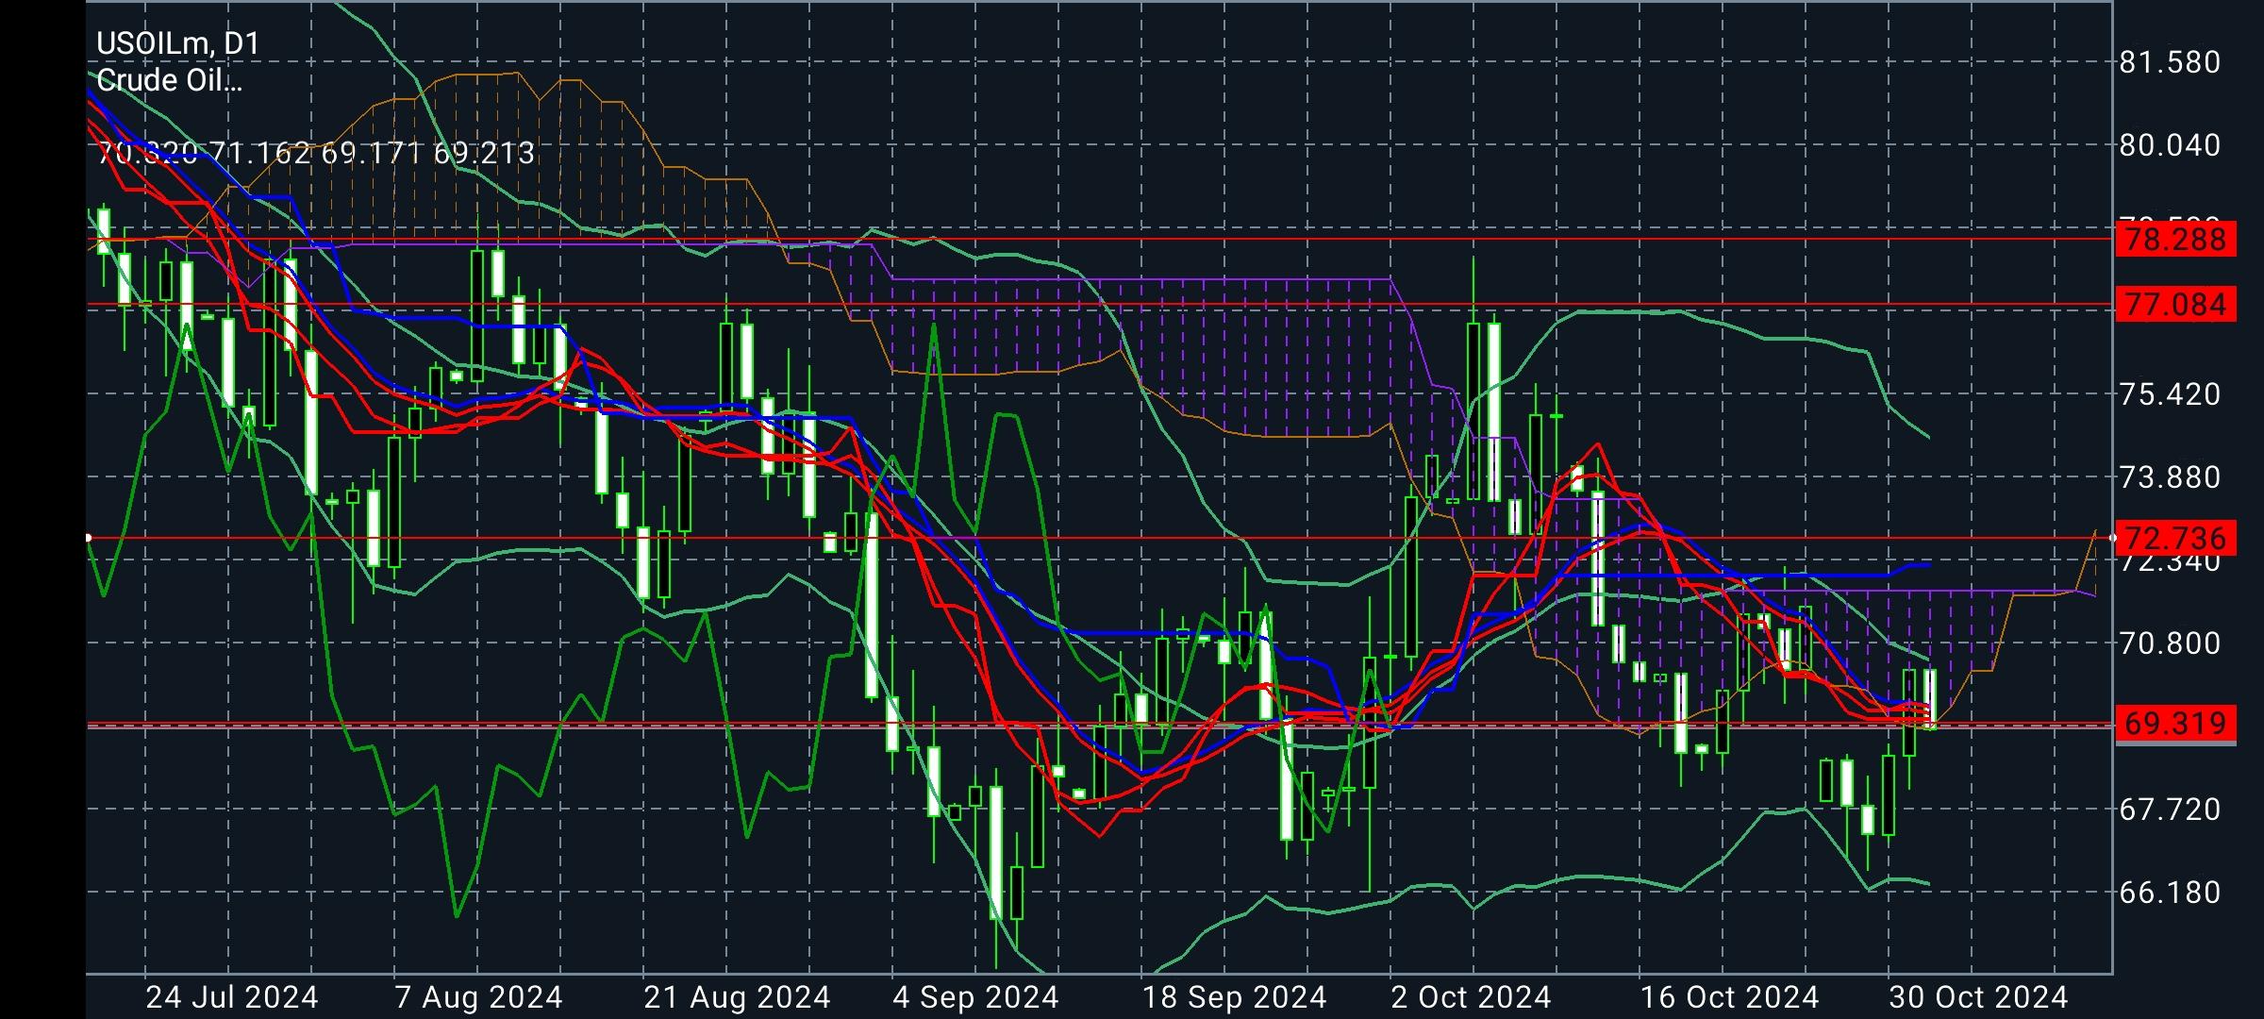Click the left handle of the 72.736 line

[88, 538]
